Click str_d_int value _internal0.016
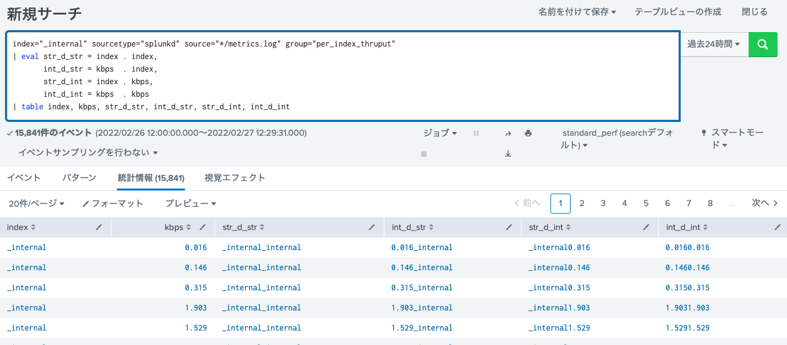The width and height of the screenshot is (787, 345). 559,248
